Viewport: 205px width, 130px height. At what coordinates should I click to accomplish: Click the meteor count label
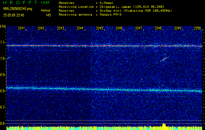click(46, 10)
